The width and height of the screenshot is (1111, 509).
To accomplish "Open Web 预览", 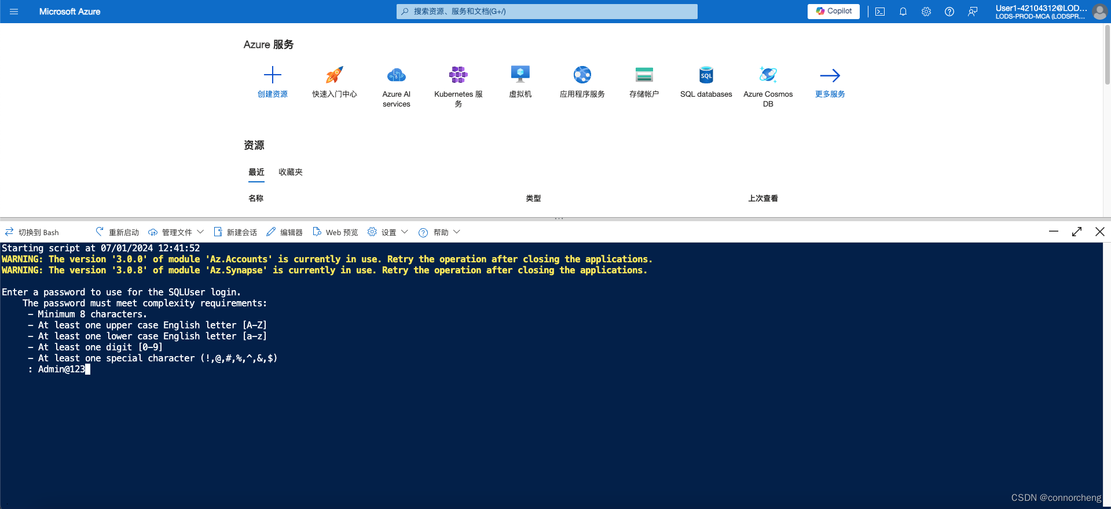I will [335, 232].
